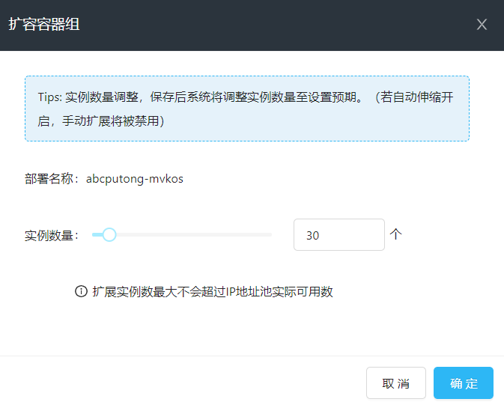Screen dimensions: 504x402
Task: Close the 扩容容器组 dialog
Action: click(x=482, y=25)
